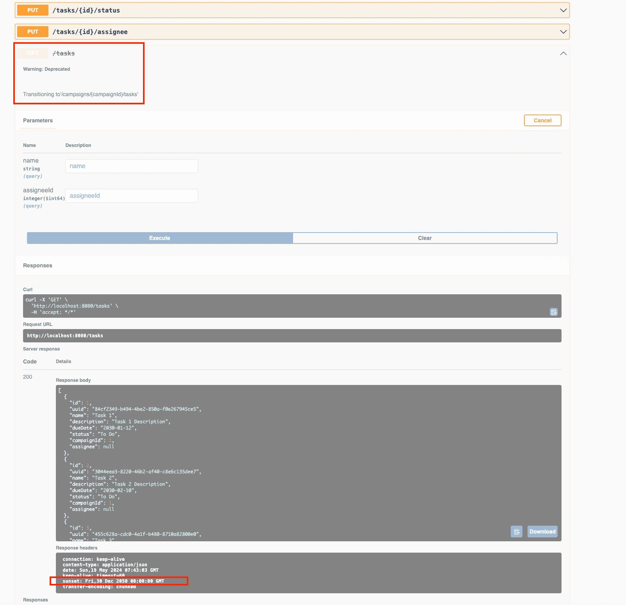The height and width of the screenshot is (605, 626).
Task: Download the response body
Action: [542, 532]
